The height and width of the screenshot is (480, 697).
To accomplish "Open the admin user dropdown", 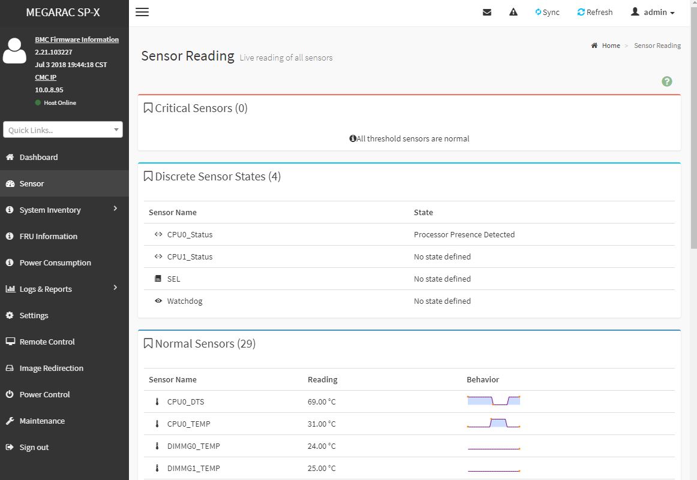I will click(653, 12).
